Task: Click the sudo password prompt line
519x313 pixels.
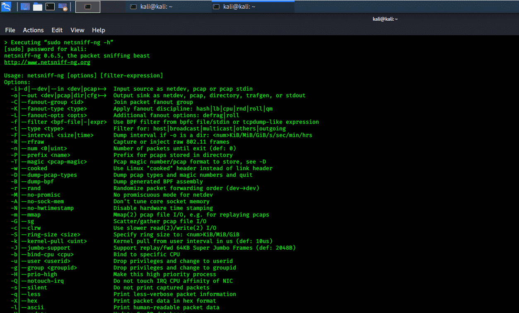Action: [x=46, y=49]
